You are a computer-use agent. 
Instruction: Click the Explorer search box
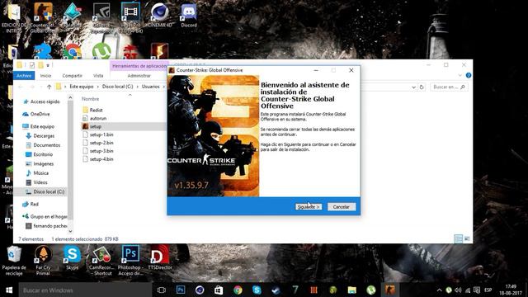(449, 87)
